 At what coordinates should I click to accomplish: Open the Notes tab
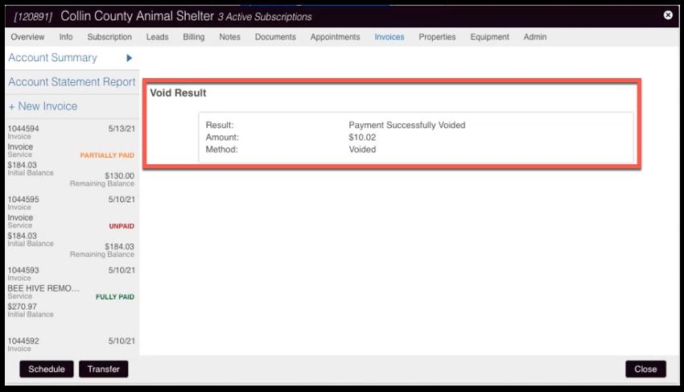(229, 37)
